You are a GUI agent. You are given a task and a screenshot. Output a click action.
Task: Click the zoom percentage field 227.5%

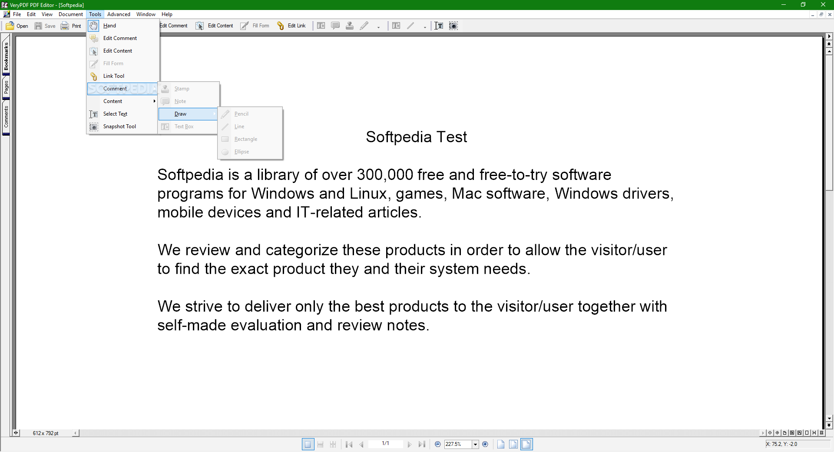458,444
